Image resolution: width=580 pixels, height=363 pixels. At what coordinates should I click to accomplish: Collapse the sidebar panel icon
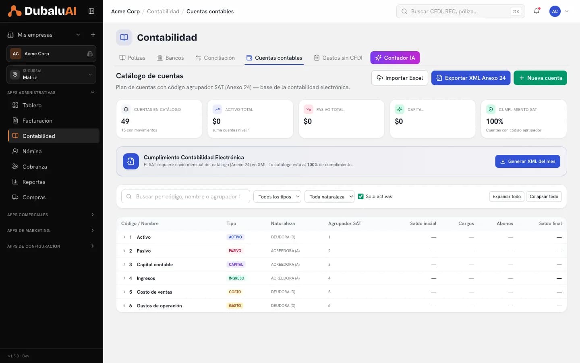click(x=91, y=11)
